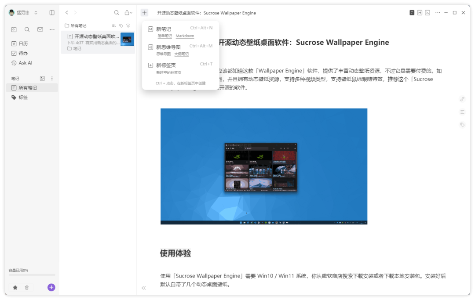Click the note thumbnail in the note list
Viewport: 475px width, 300px height.
pos(127,40)
